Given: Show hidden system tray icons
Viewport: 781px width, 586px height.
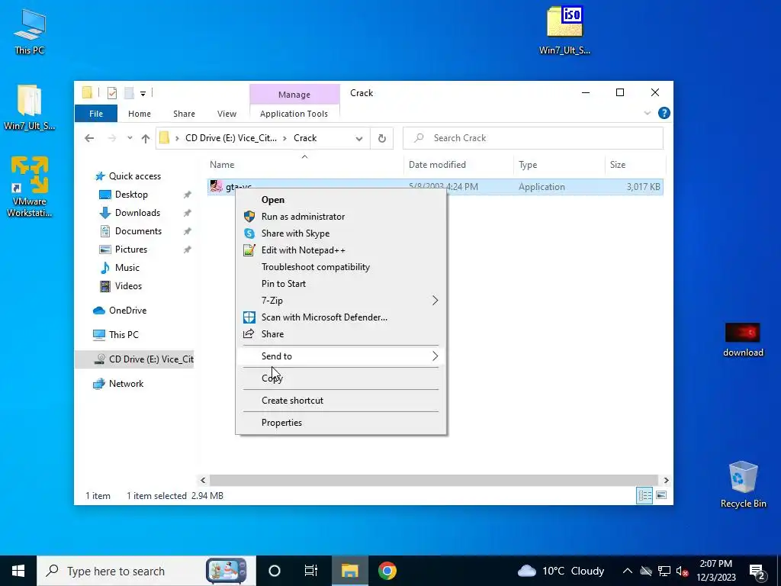Looking at the screenshot, I should [x=628, y=571].
